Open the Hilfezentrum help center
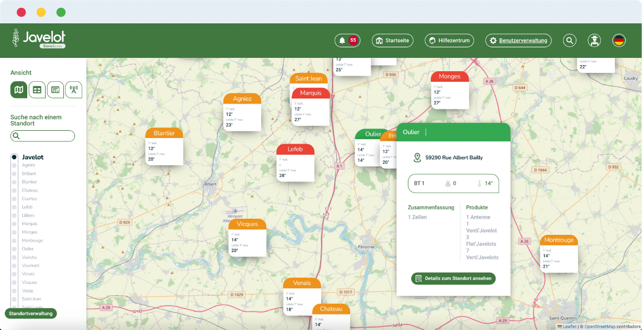The height and width of the screenshot is (330, 642). [x=449, y=41]
